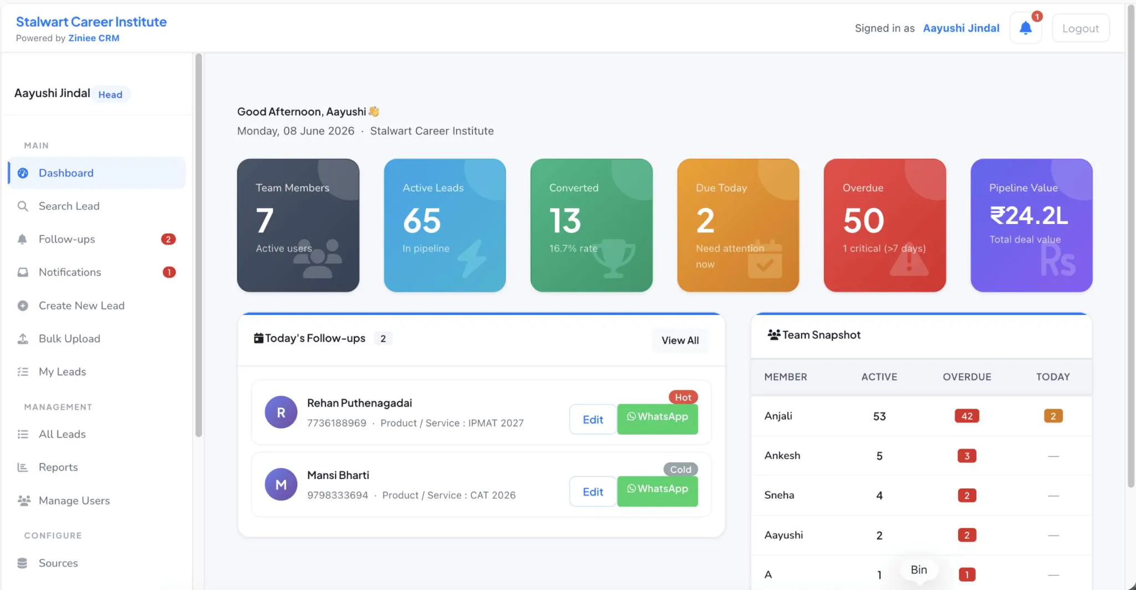Click the Manage Users people icon

click(x=24, y=501)
